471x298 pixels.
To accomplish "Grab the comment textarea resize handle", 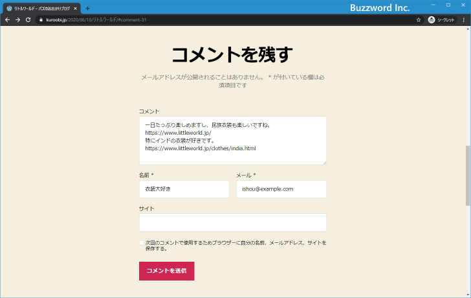I will (x=324, y=163).
